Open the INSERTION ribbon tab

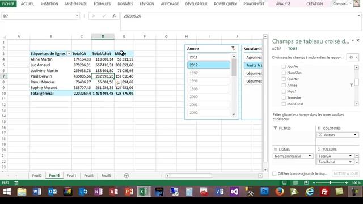pos(49,4)
